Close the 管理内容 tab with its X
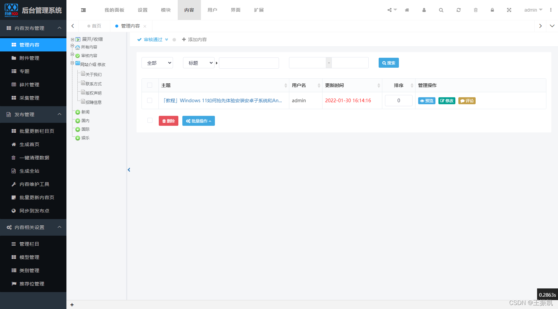 [x=145, y=26]
